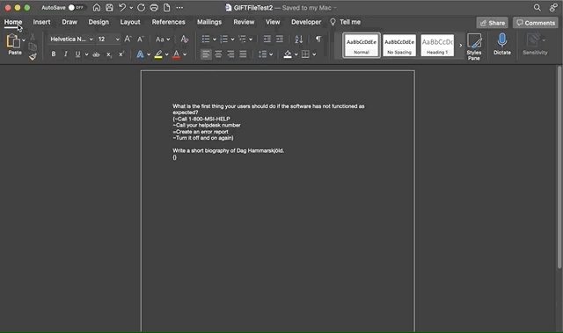Click the Paste clipboard icon
This screenshot has width=563, height=333.
pyautogui.click(x=13, y=41)
